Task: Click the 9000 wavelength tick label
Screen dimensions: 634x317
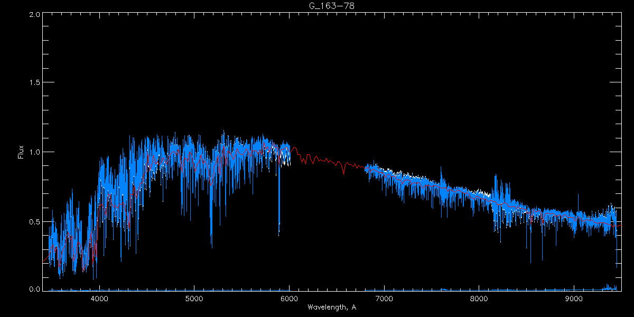Action: 574,299
